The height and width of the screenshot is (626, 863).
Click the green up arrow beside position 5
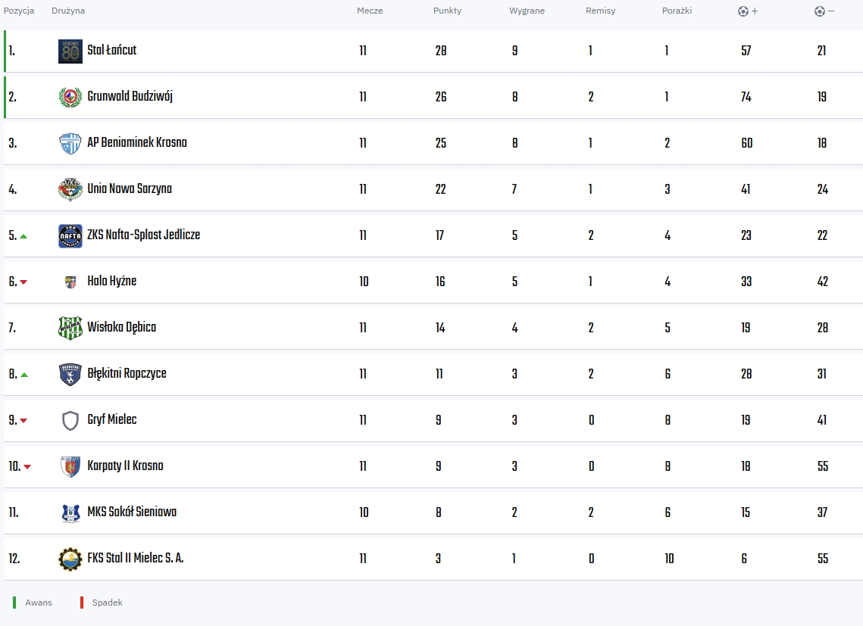(23, 236)
